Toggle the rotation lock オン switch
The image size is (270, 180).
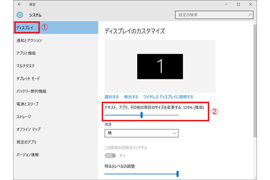point(110,155)
